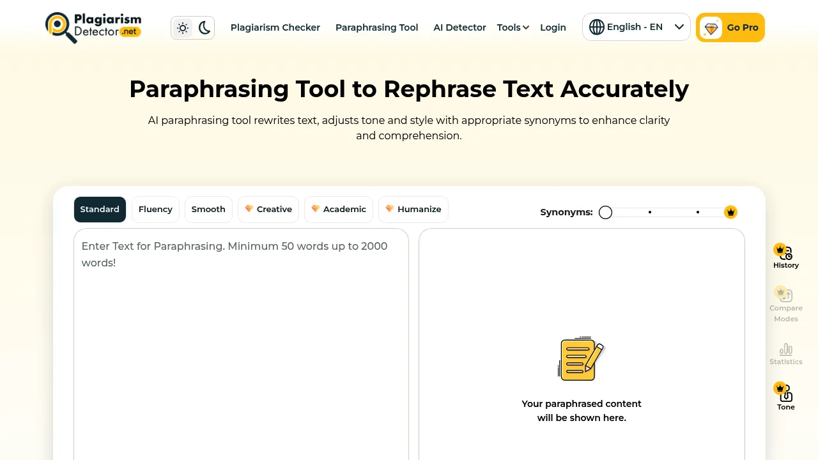
Task: Open the History panel icon
Action: click(785, 254)
